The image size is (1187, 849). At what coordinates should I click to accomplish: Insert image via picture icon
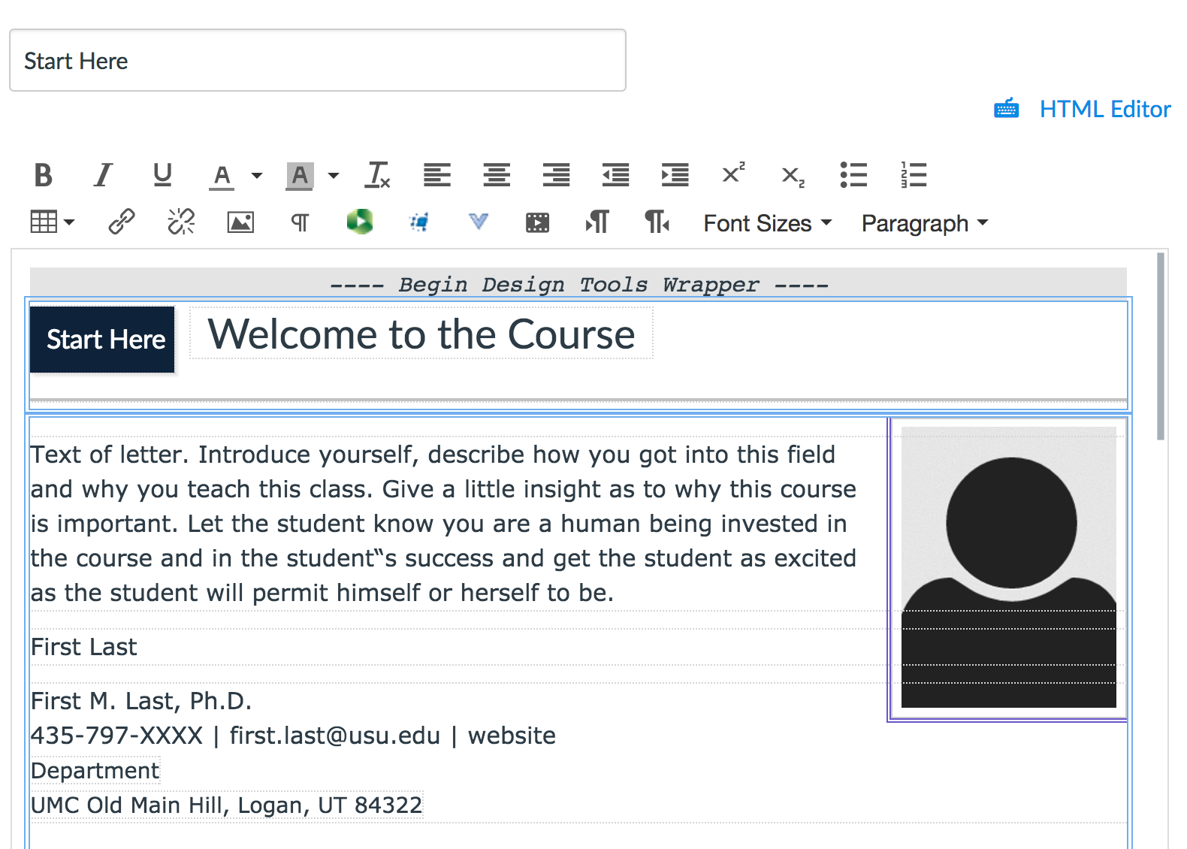[240, 222]
